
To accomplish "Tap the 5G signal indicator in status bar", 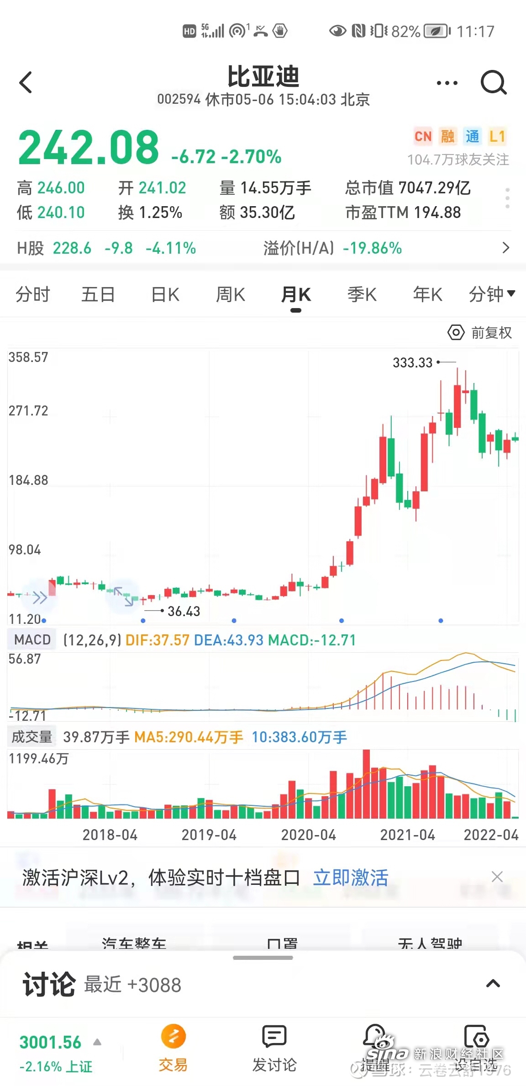I will [x=213, y=31].
